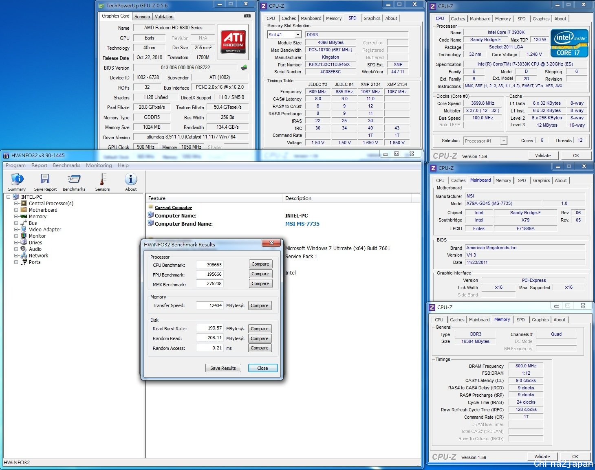
Task: Select the Network tree node icon
Action: click(24, 255)
